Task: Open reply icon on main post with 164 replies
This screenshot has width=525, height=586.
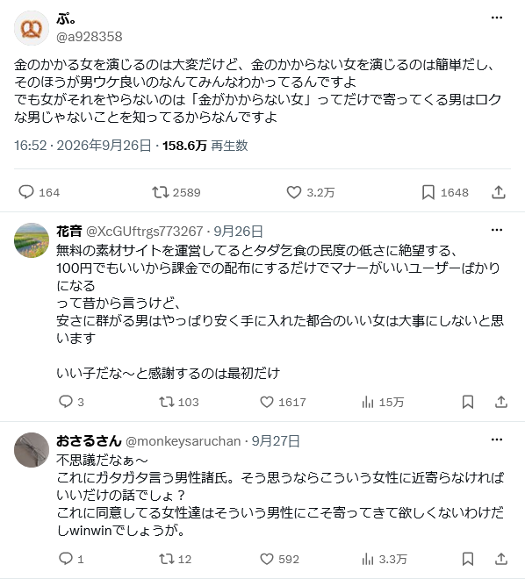Action: click(26, 192)
